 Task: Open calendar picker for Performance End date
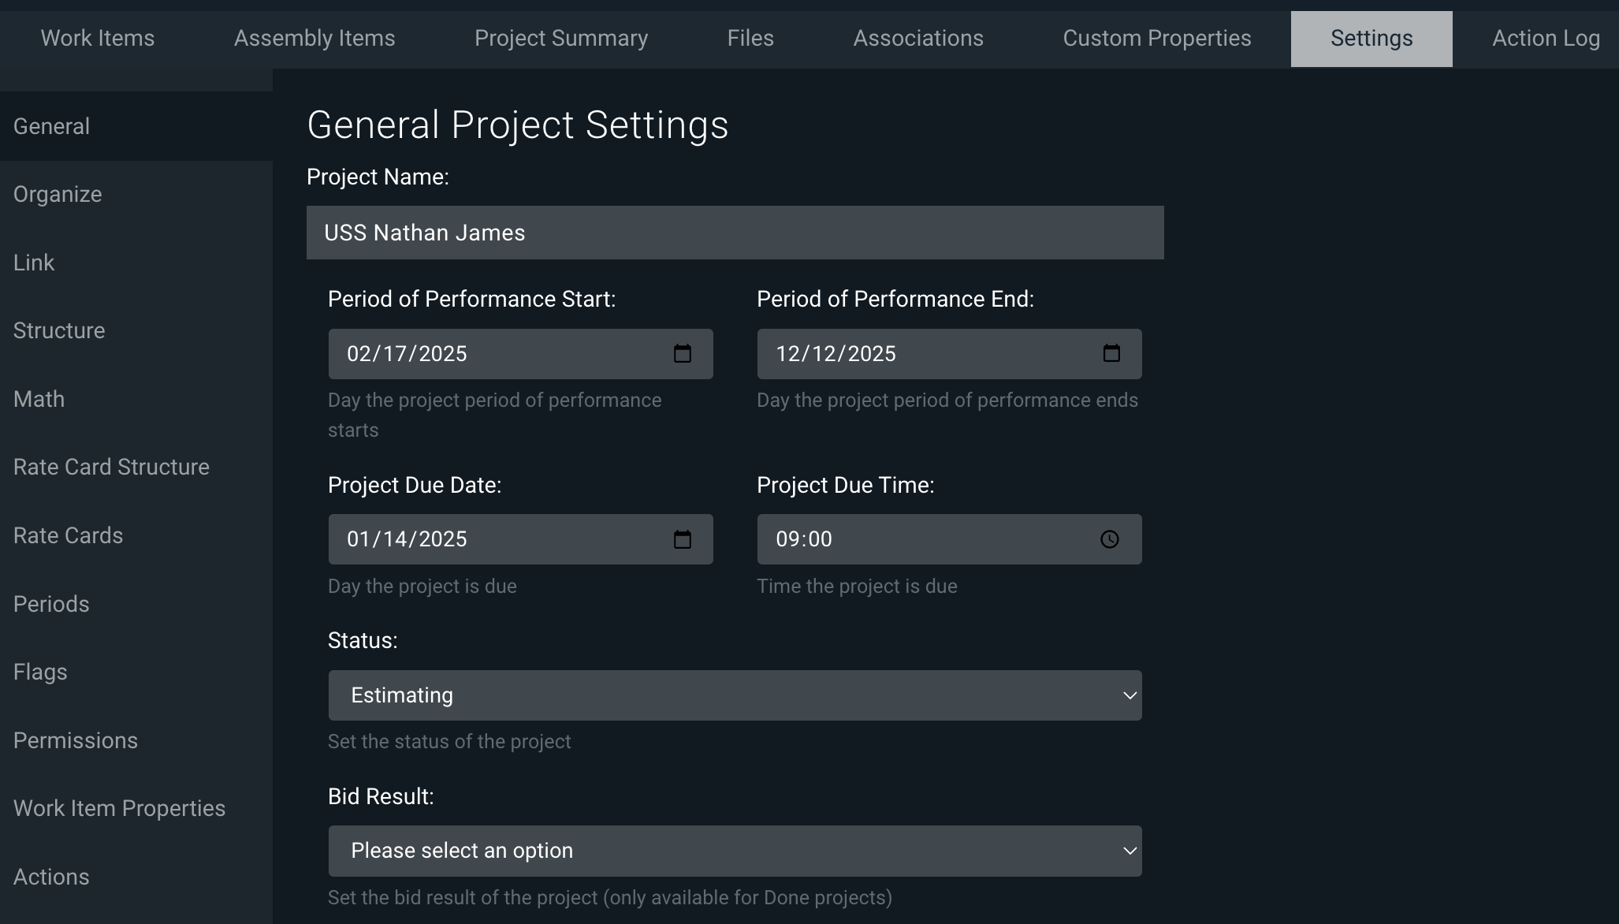(1111, 354)
